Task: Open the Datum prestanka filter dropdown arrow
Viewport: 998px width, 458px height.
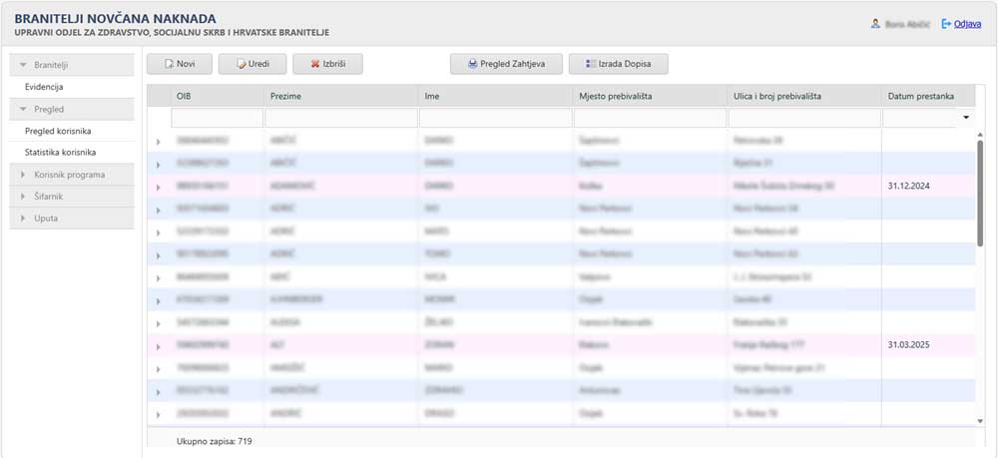Action: pos(966,118)
